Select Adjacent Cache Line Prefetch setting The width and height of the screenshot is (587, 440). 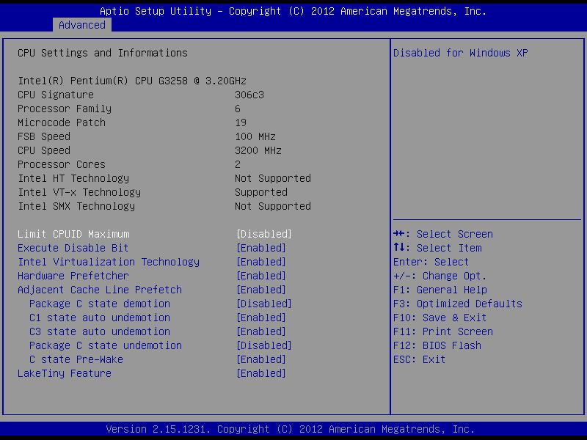(x=100, y=290)
